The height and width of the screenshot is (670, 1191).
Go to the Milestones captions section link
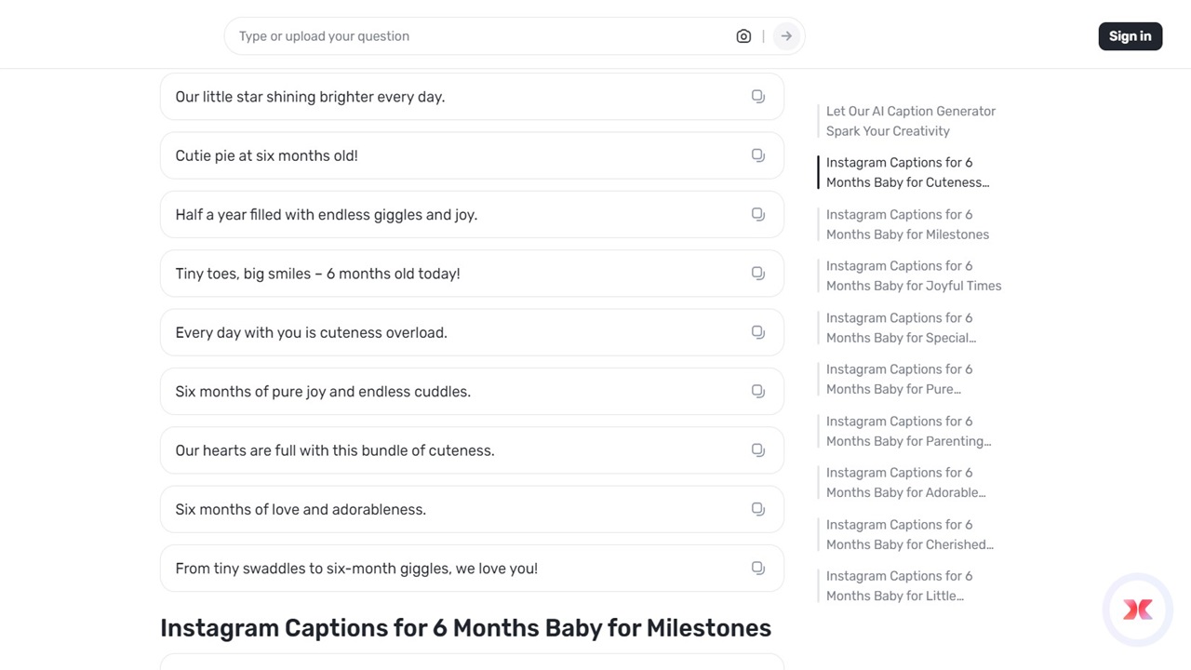click(x=906, y=224)
